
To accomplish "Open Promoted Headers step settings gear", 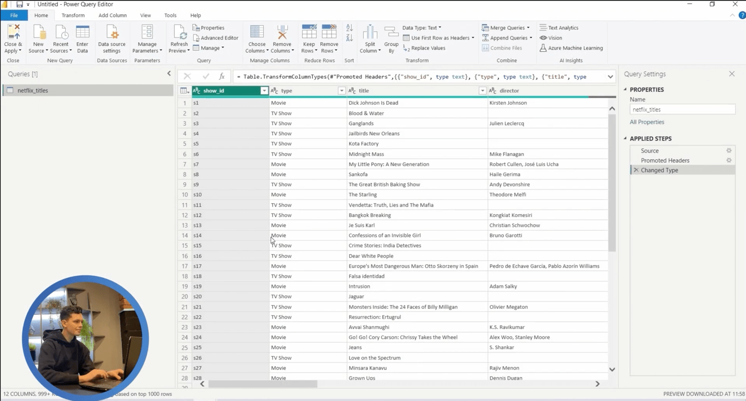I will [729, 160].
